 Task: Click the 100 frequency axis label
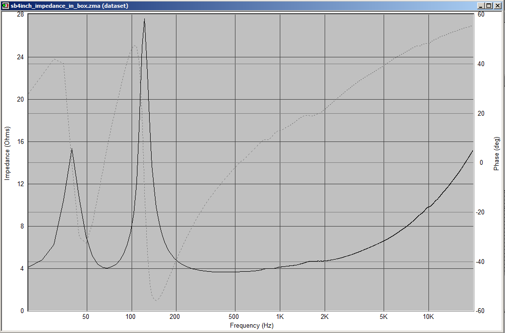[131, 316]
